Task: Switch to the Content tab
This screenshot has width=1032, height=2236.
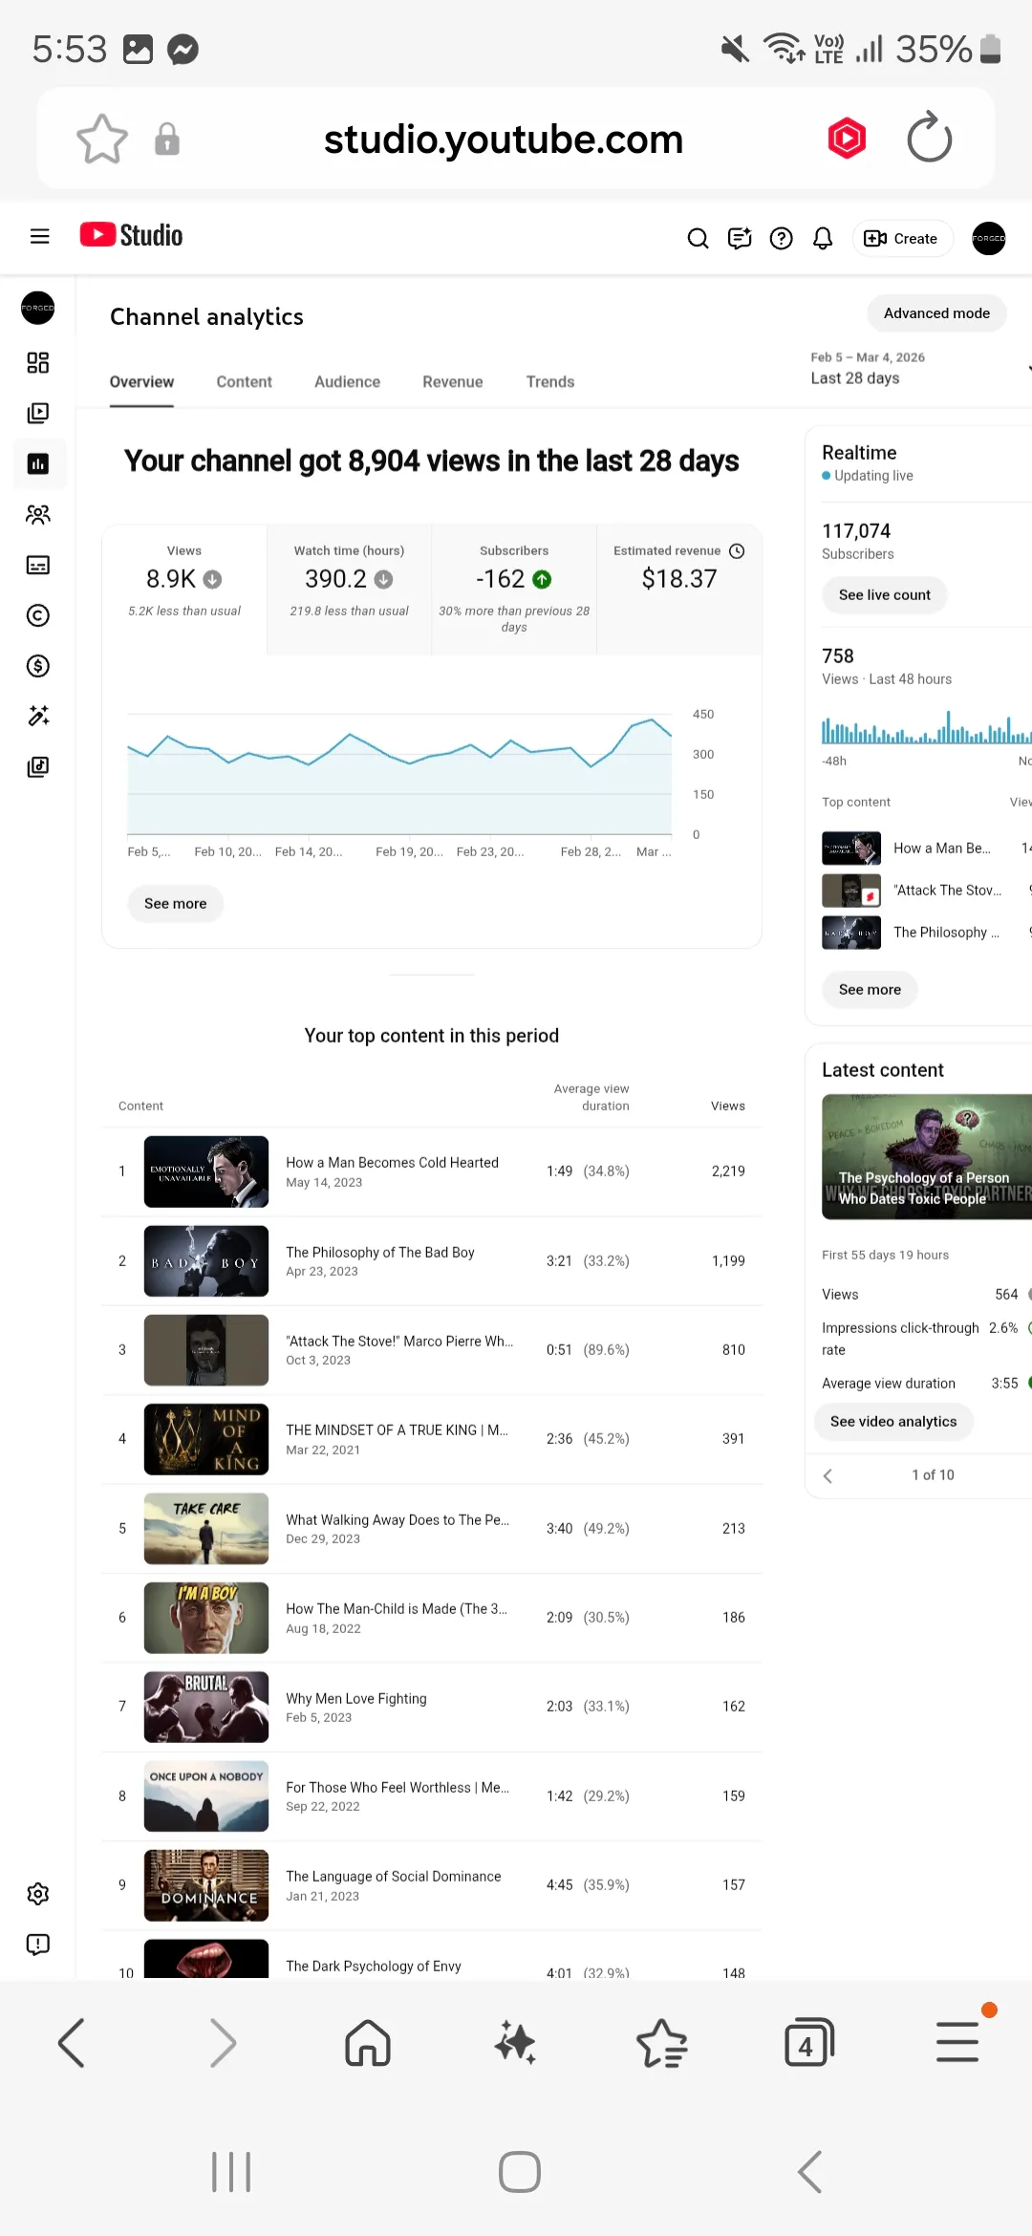Action: pos(244,382)
